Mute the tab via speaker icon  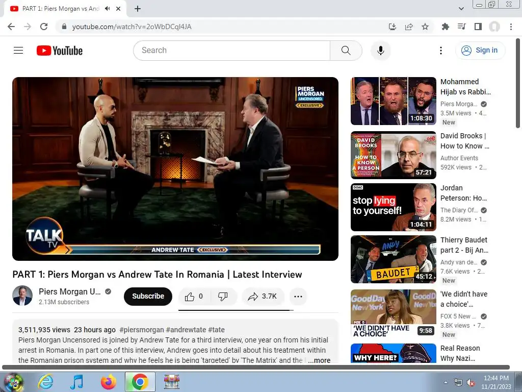tap(107, 9)
